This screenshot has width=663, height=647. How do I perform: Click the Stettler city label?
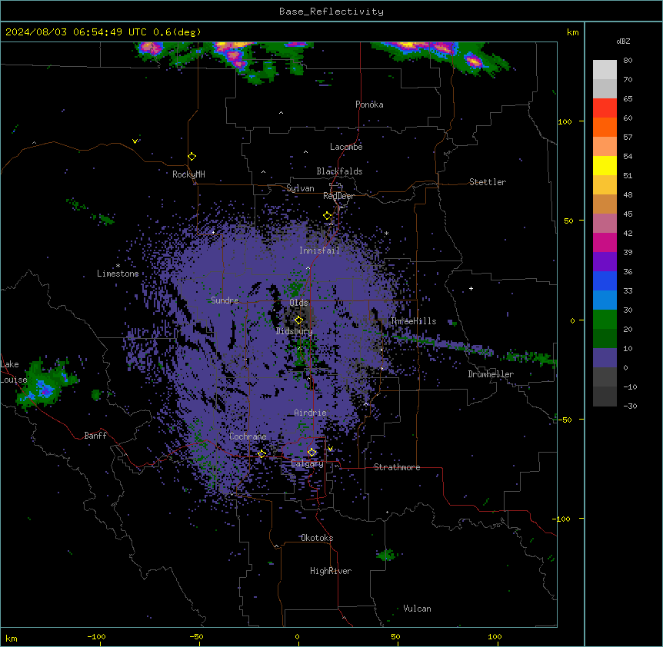(488, 182)
